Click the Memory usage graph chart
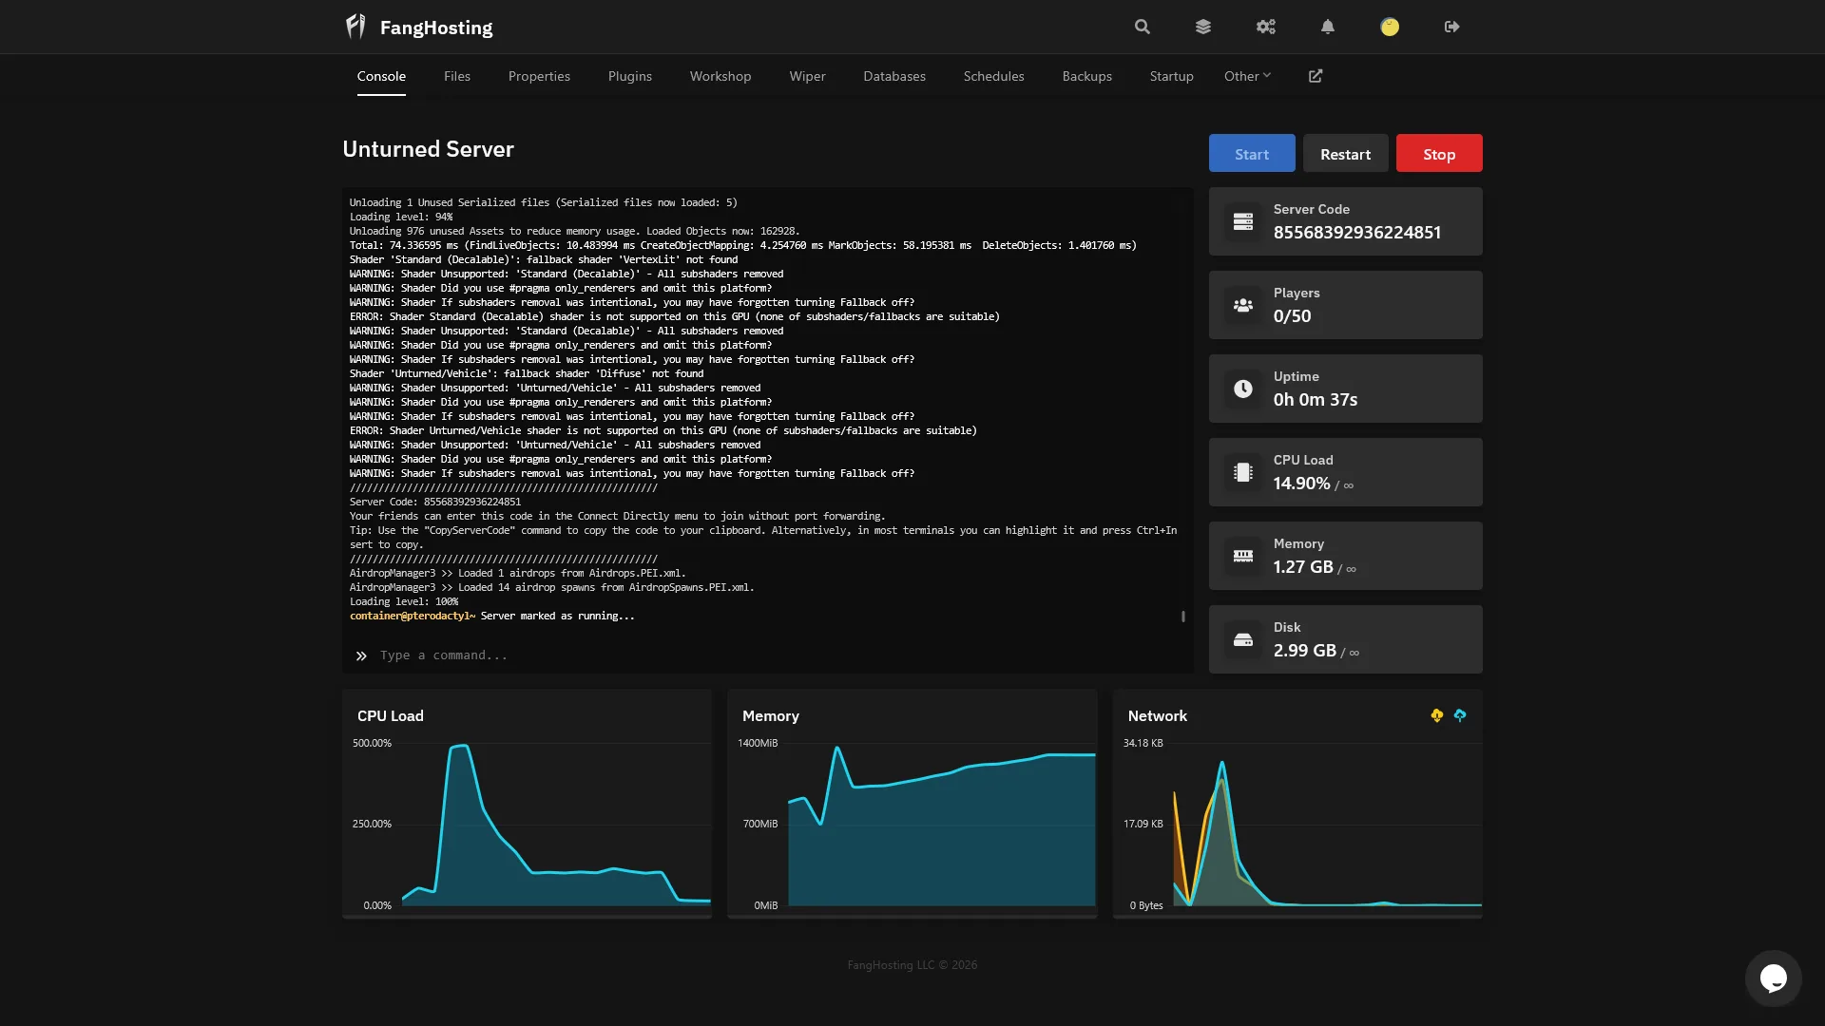This screenshot has height=1026, width=1825. click(x=941, y=825)
